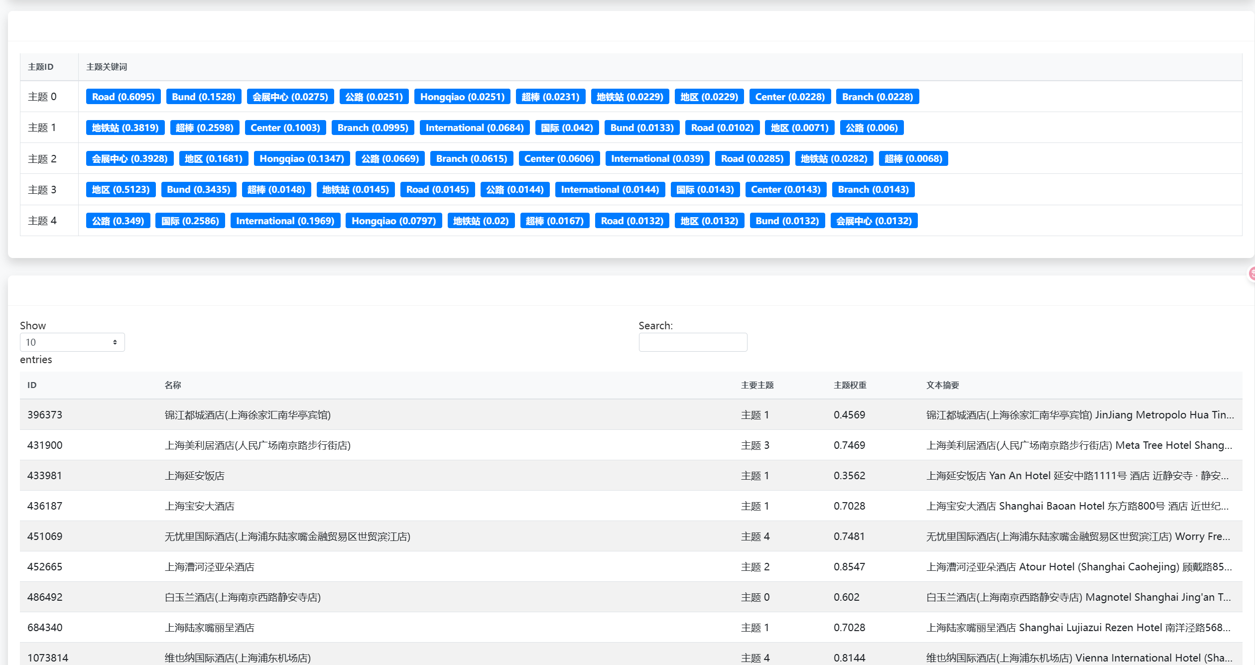Select row with ID 396373
1255x665 pixels.
tap(45, 414)
